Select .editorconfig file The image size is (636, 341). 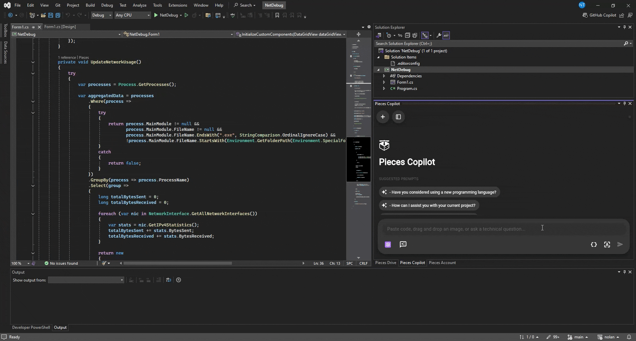click(x=408, y=63)
